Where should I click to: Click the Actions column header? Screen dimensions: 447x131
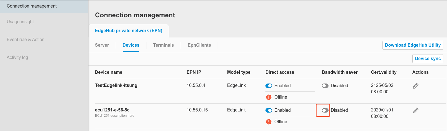[x=420, y=72]
